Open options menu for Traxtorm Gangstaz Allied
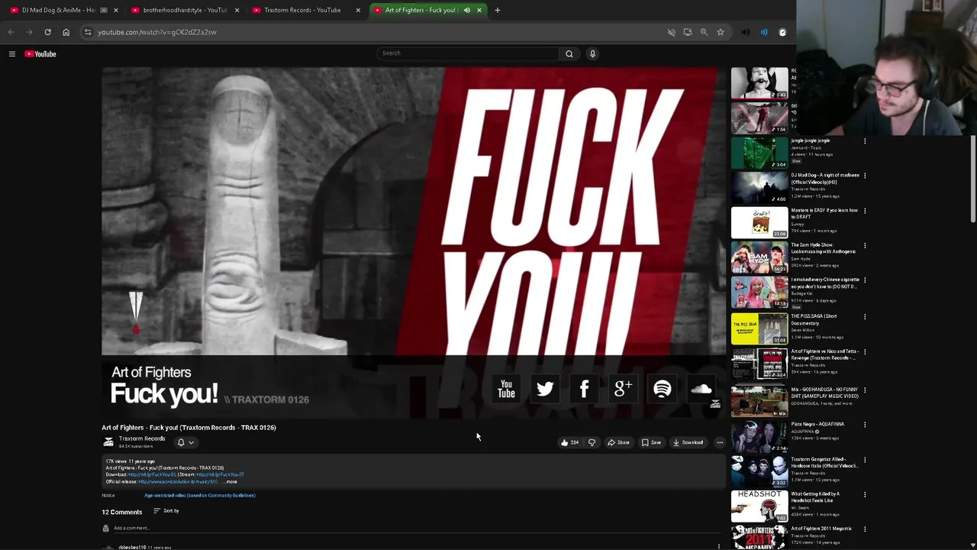Viewport: 977px width, 550px height. [x=865, y=460]
